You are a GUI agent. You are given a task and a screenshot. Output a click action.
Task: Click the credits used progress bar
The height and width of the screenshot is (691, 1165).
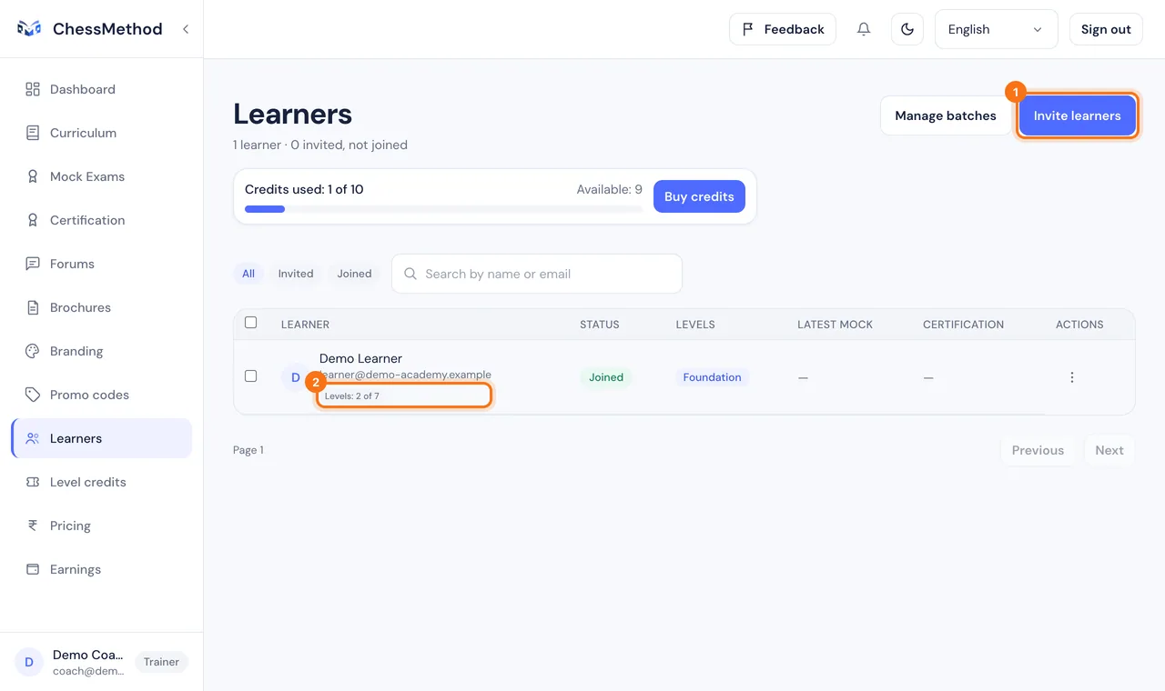pyautogui.click(x=443, y=209)
